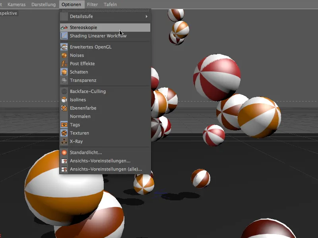Toggle Erweitertes OpenGL option
Screen dimensions: 318x238
coord(105,47)
